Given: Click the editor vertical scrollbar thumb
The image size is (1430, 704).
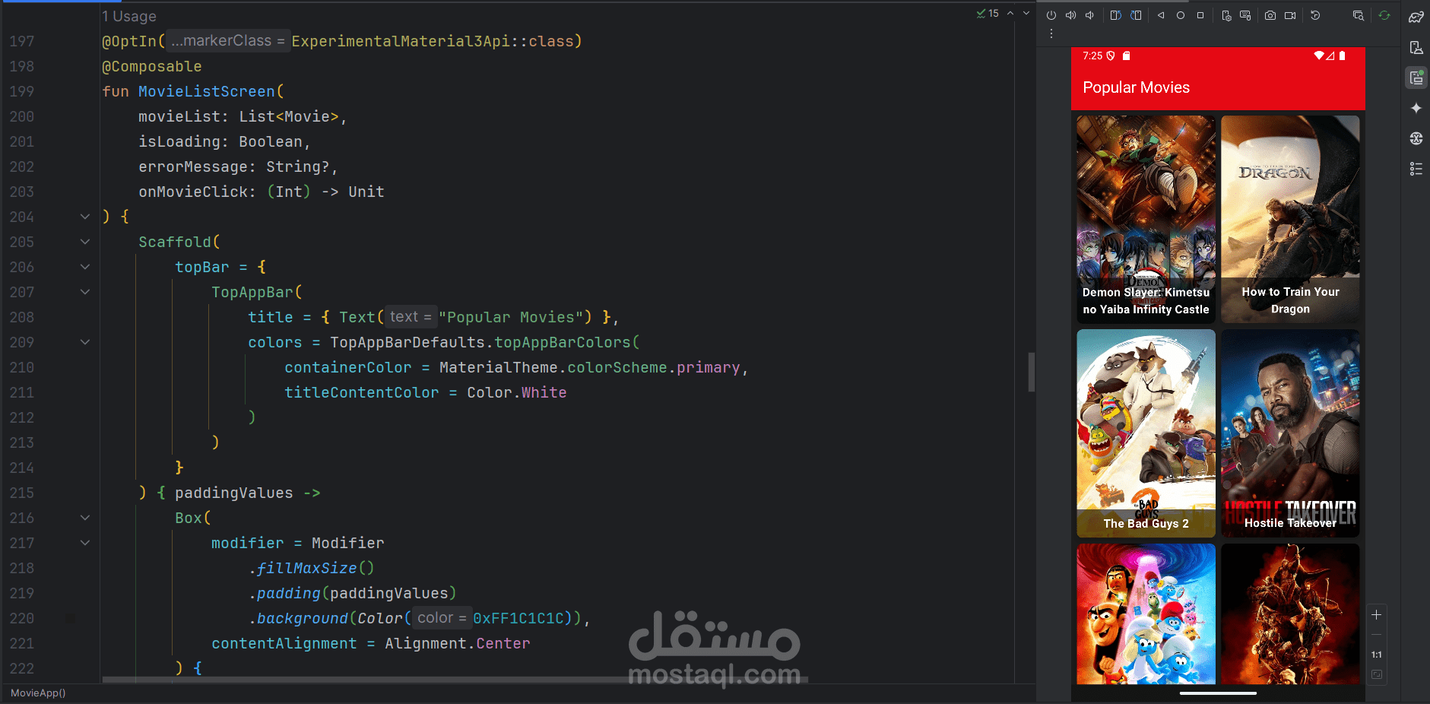Looking at the screenshot, I should point(1032,372).
